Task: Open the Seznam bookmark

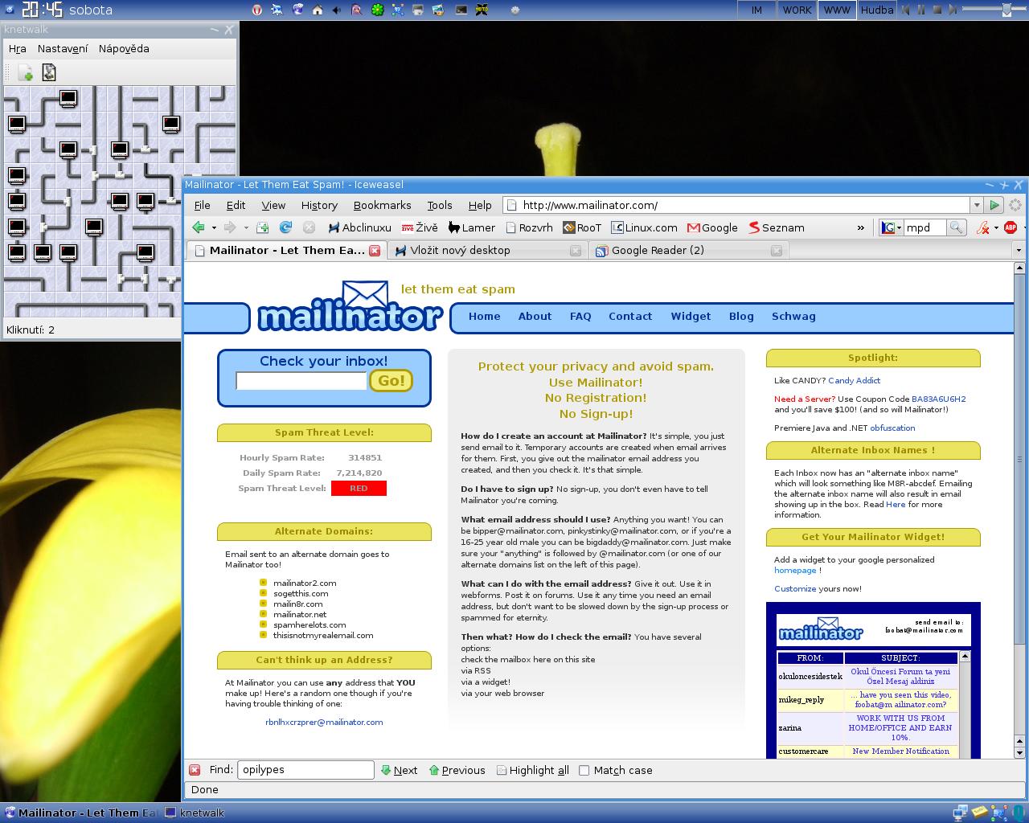Action: (777, 227)
